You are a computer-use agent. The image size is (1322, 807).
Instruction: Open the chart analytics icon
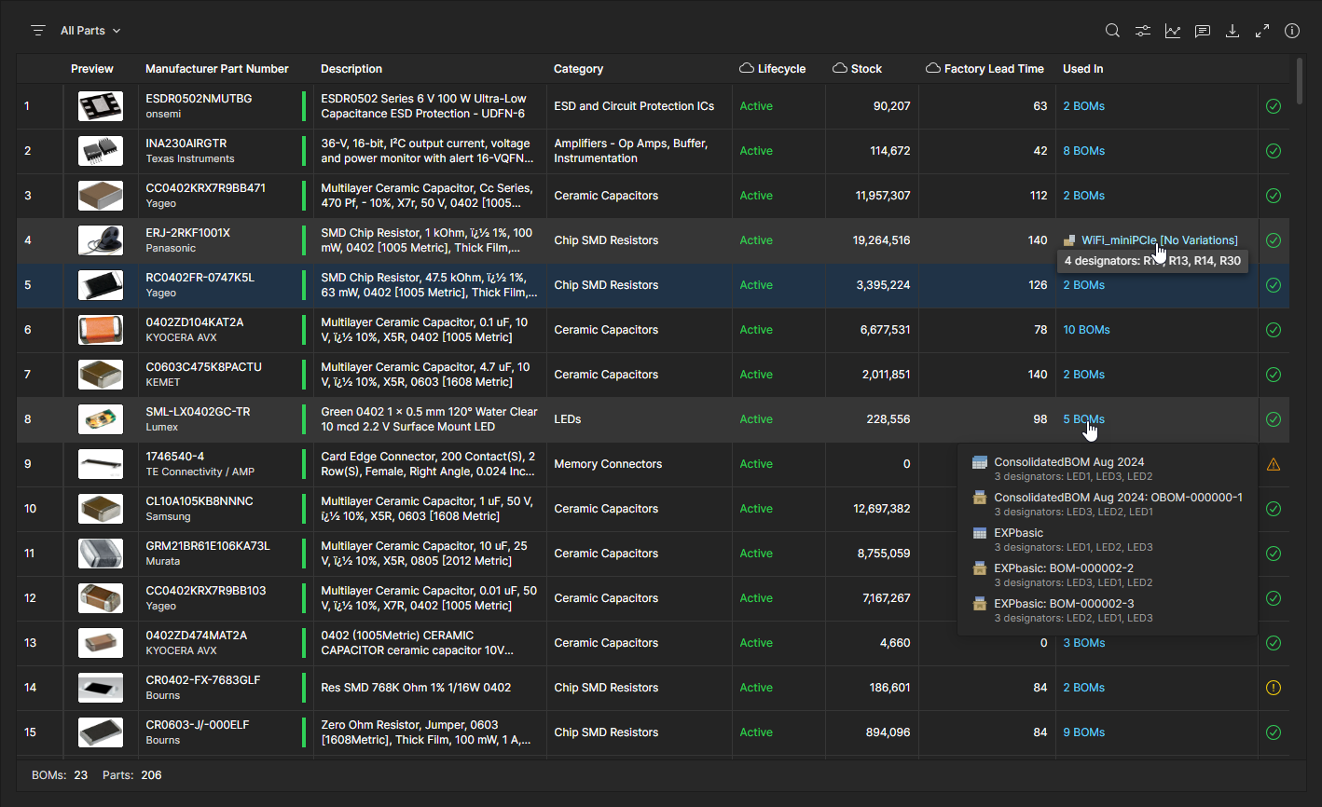pyautogui.click(x=1172, y=31)
